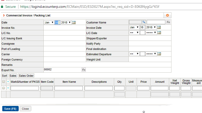Click the Item Name input in first row
The width and height of the screenshot is (202, 113).
tap(69, 88)
